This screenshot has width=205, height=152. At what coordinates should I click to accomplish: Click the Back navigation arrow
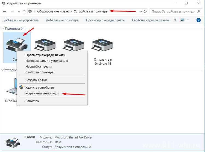click(x=5, y=12)
